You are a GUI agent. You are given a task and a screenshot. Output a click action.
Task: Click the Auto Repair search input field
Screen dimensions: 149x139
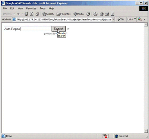tap(28, 29)
